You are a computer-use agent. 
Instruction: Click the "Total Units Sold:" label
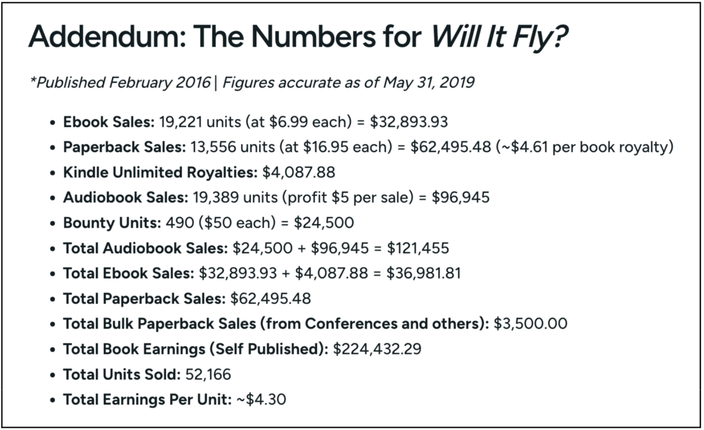121,374
